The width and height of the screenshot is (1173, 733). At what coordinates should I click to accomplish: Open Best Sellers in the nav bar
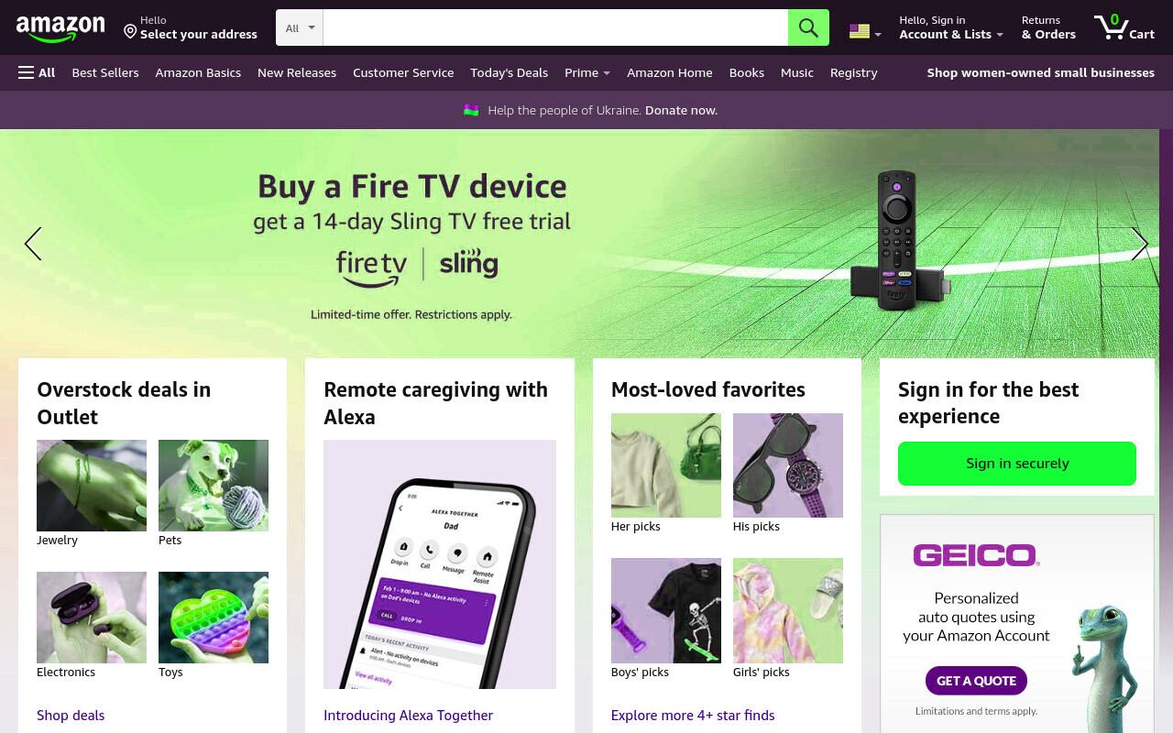coord(105,72)
